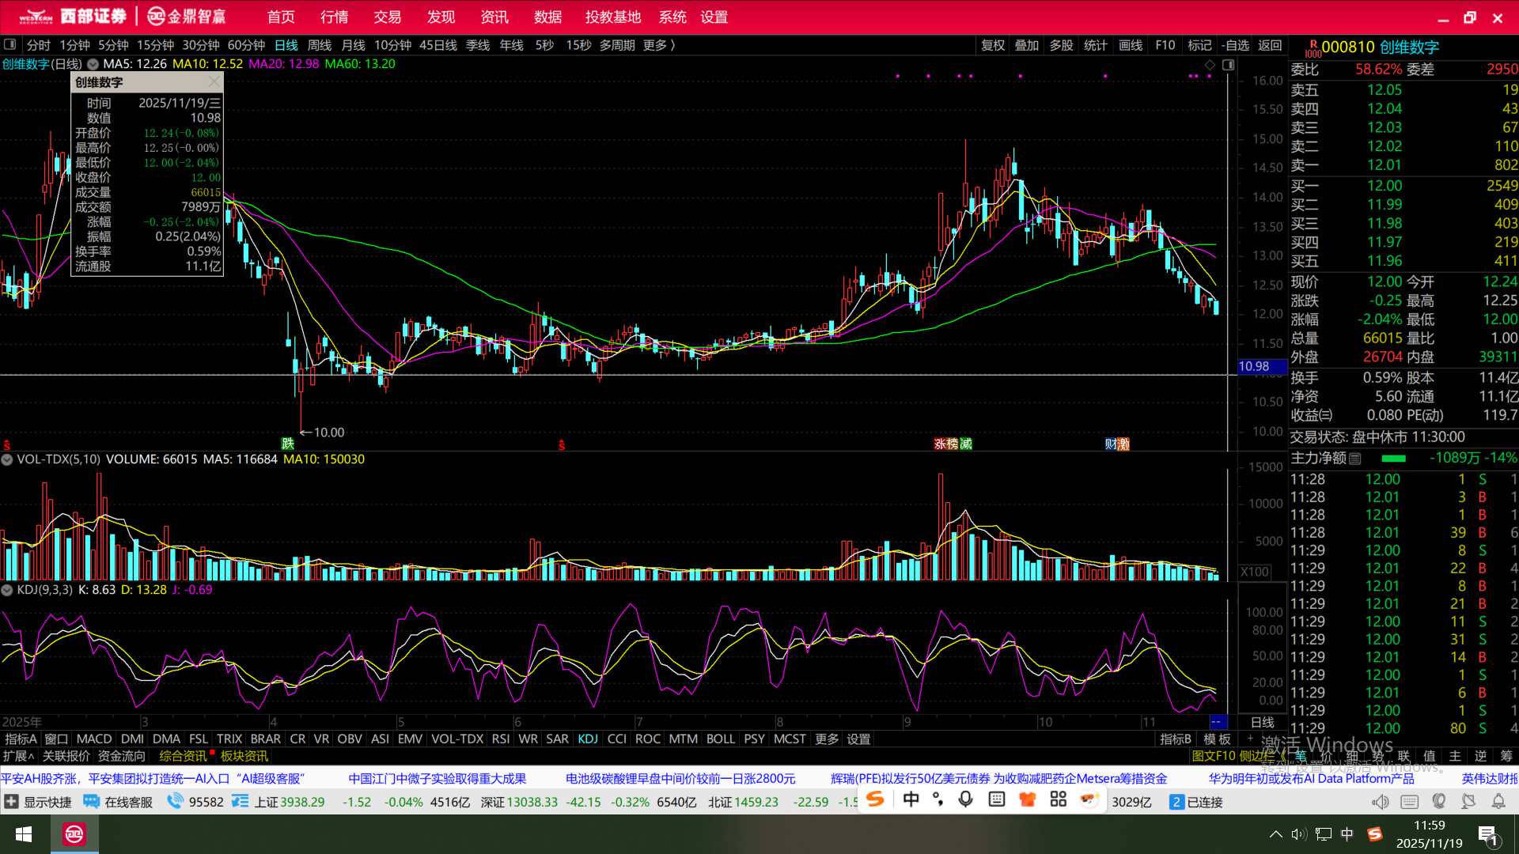Click the diamond marker icon atop chart
The image size is (1519, 854).
tap(1210, 65)
